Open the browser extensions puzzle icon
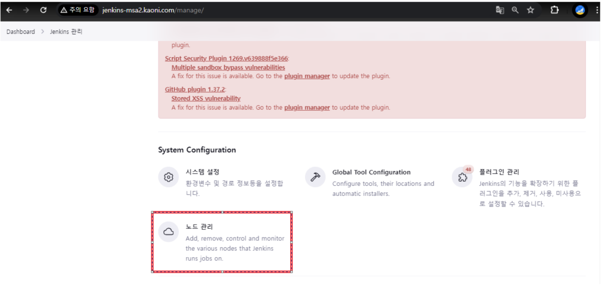The width and height of the screenshot is (603, 293). coord(554,10)
